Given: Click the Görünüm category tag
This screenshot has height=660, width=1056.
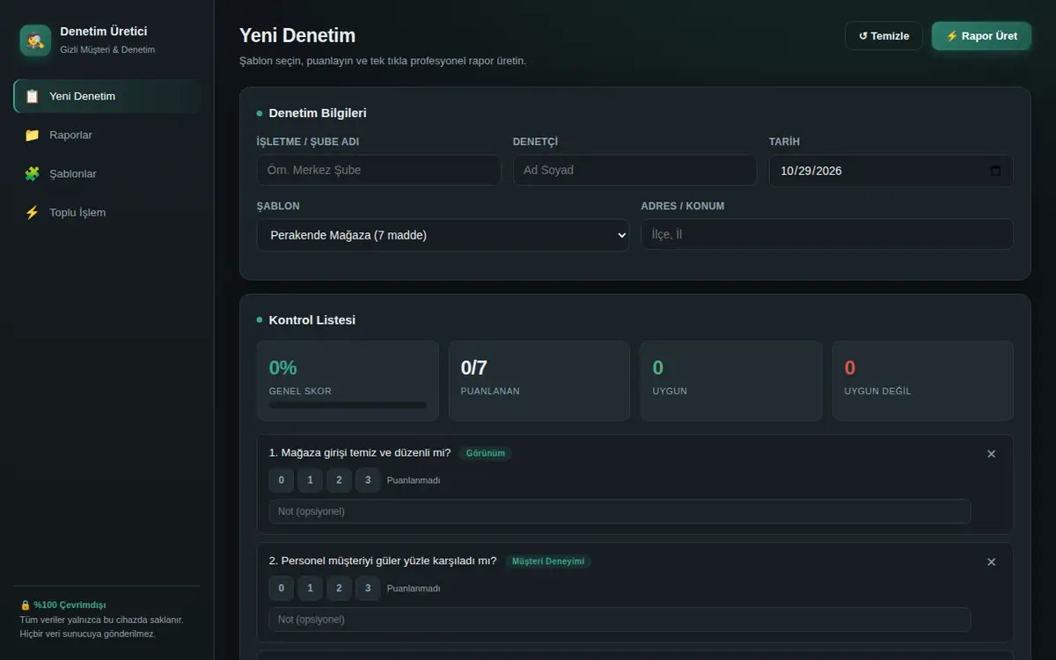Looking at the screenshot, I should 485,453.
